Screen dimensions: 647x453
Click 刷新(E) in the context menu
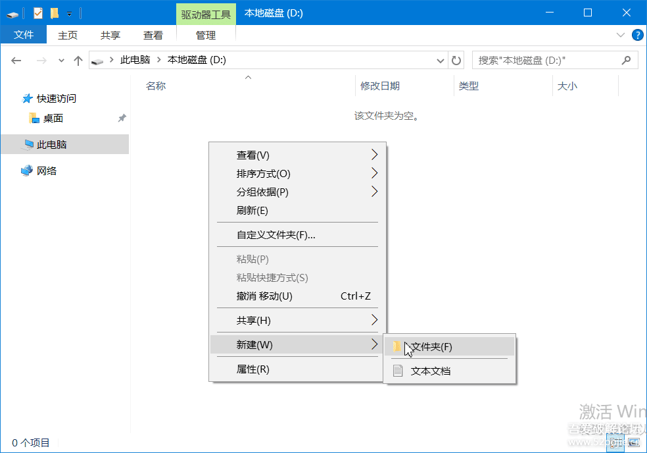click(252, 211)
